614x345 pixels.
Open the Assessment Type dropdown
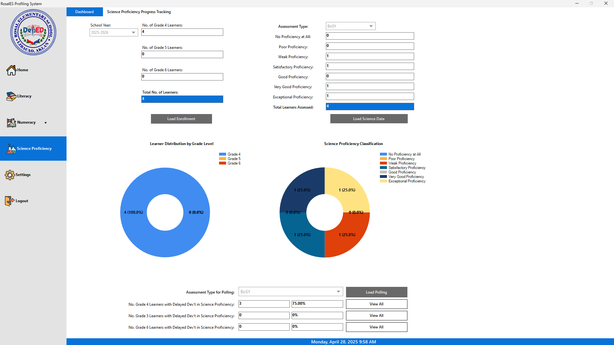(371, 26)
